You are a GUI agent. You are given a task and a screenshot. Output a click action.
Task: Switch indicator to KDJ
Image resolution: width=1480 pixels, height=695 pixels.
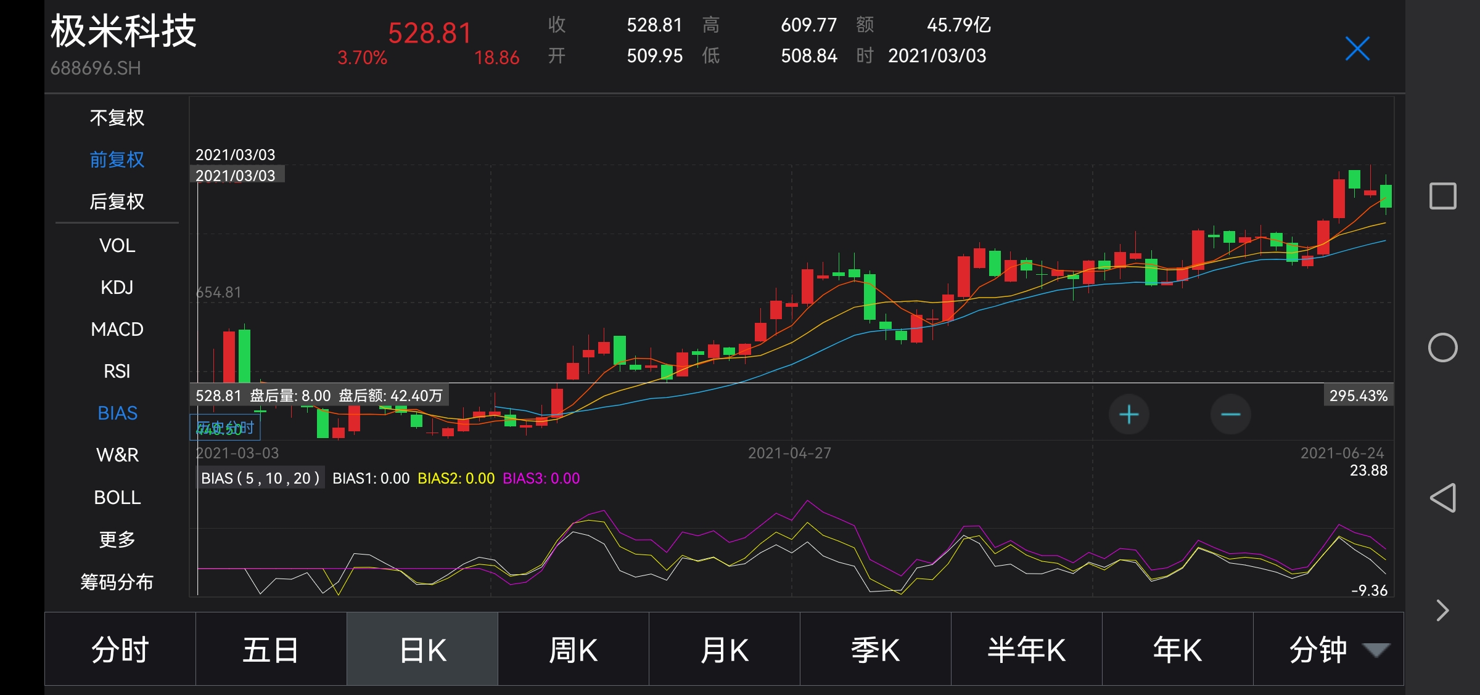coord(117,287)
